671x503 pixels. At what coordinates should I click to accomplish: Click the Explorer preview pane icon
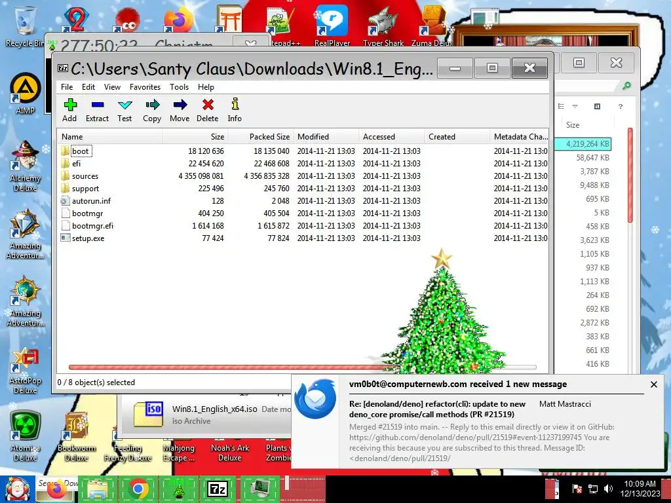tap(598, 106)
